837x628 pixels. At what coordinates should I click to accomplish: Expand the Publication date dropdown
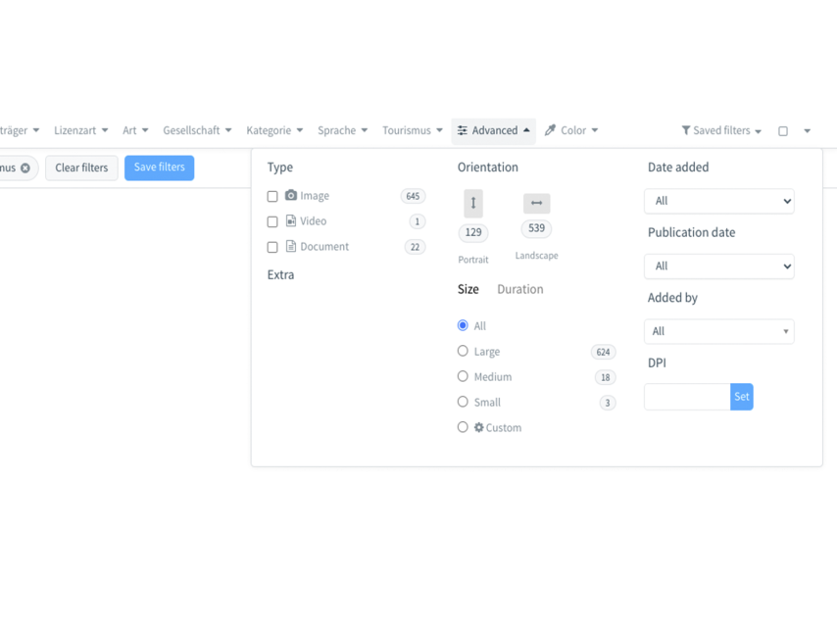pyautogui.click(x=718, y=266)
